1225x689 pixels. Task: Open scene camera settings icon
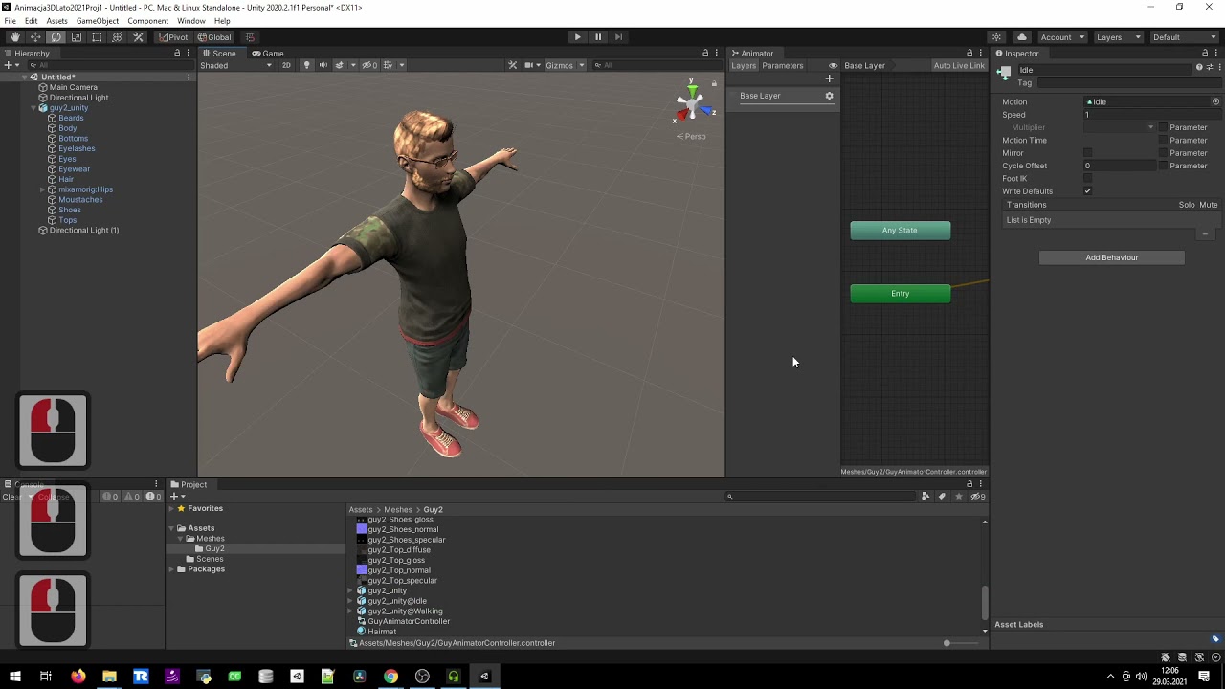tap(529, 65)
